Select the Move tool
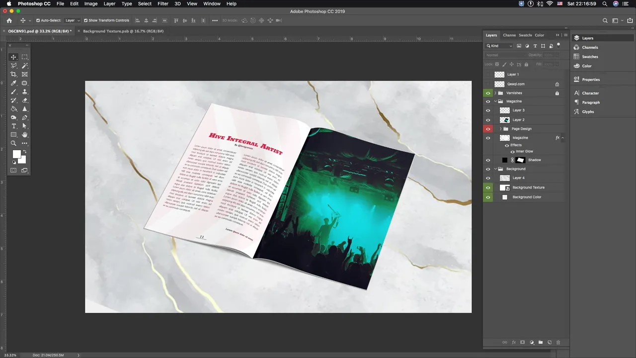This screenshot has height=358, width=636. point(13,57)
